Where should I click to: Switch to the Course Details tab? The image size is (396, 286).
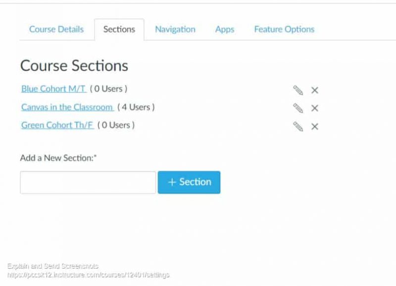[56, 29]
